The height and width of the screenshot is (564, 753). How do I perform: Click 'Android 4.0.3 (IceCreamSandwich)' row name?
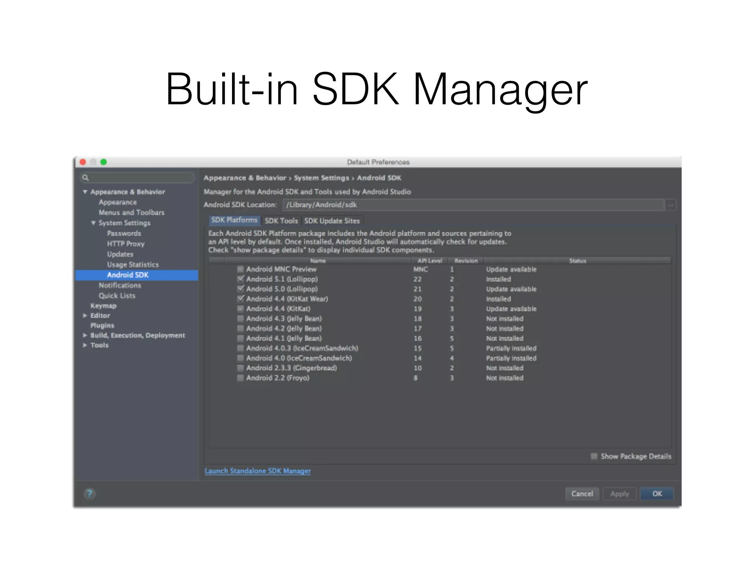coord(302,348)
